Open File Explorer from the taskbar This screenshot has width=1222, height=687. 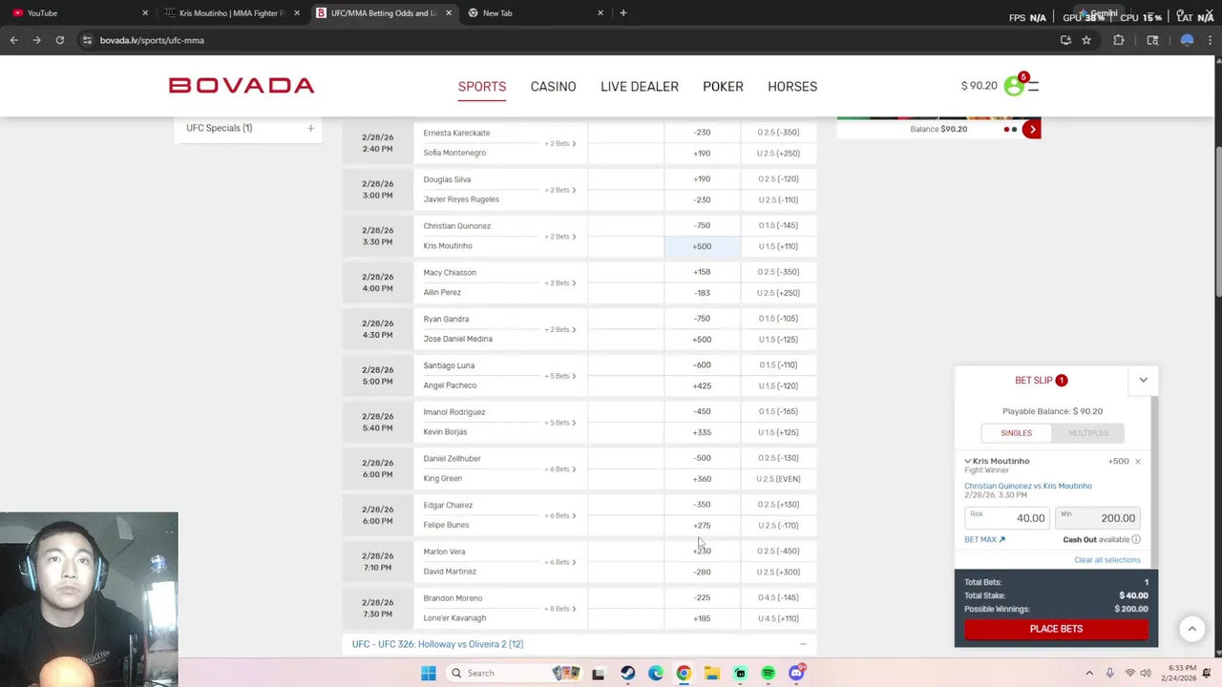pos(712,674)
